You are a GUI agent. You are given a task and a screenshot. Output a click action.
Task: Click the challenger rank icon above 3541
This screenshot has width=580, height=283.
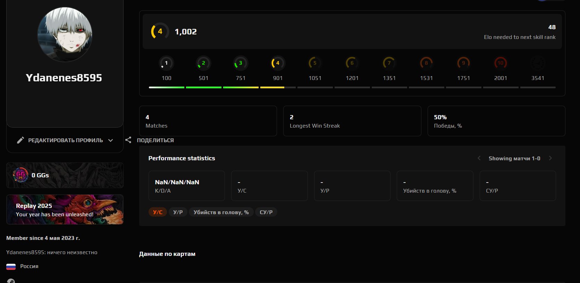pyautogui.click(x=538, y=63)
